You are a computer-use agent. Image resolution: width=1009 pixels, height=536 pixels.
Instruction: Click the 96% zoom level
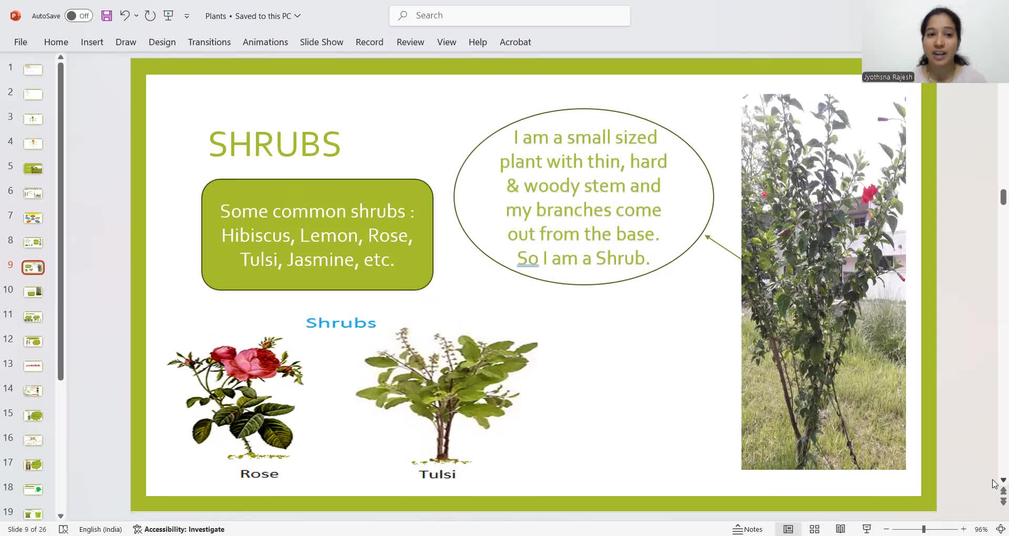point(981,529)
